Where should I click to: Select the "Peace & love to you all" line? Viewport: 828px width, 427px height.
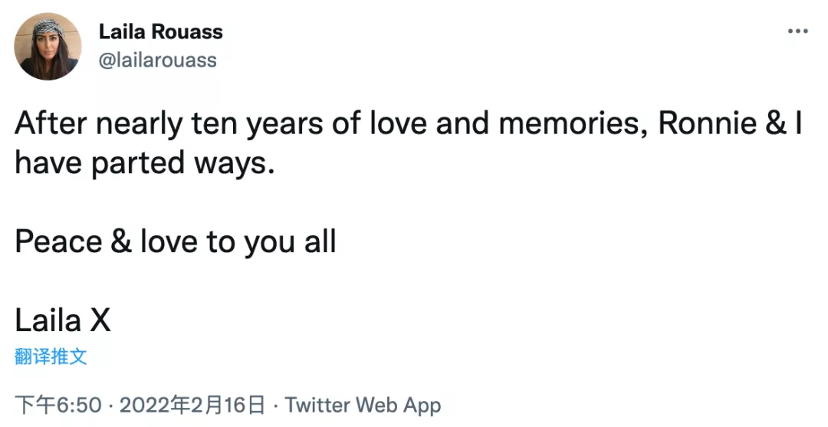[176, 242]
